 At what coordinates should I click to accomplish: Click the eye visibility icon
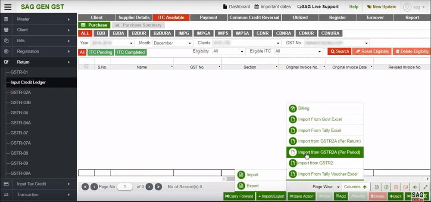point(415,187)
